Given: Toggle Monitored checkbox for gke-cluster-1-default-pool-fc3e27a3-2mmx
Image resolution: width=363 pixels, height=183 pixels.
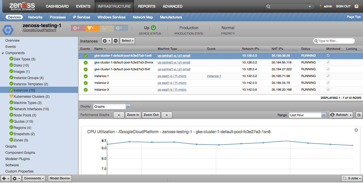Looking at the screenshot, I should [328, 63].
